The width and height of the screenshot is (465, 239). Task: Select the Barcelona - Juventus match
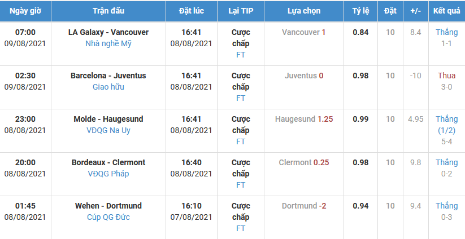pos(108,76)
